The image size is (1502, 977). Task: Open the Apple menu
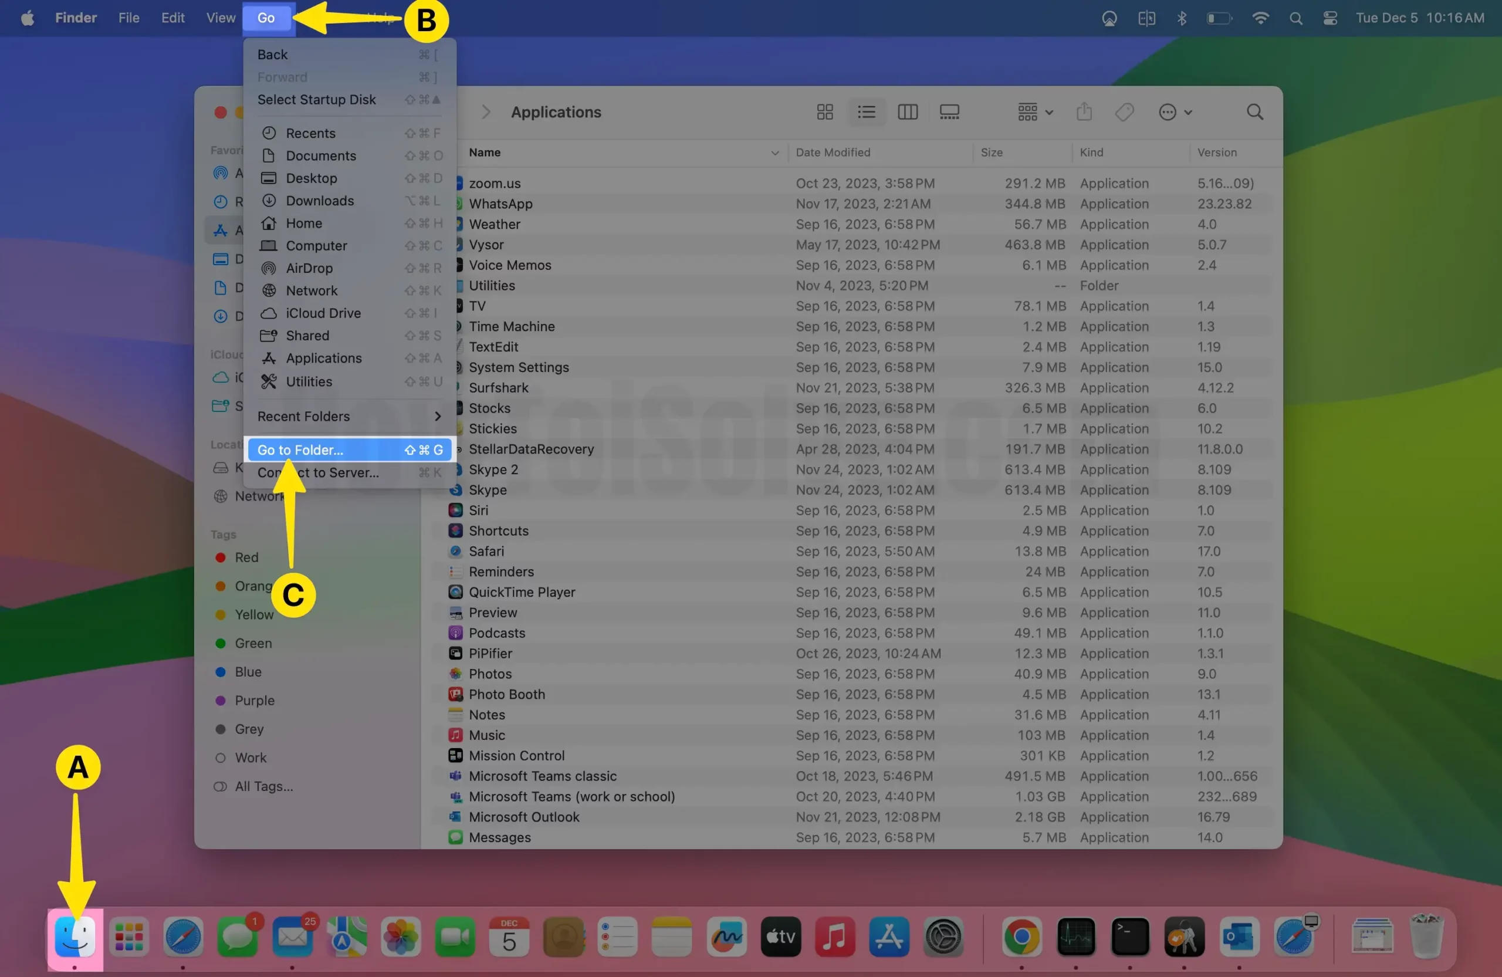click(27, 18)
